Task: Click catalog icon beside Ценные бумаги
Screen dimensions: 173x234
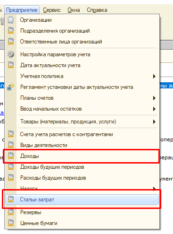Action: [x=11, y=223]
